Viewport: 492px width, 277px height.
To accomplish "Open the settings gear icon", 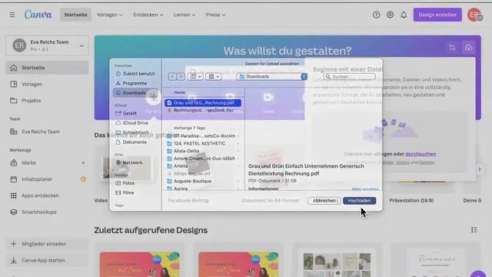I will (x=390, y=15).
